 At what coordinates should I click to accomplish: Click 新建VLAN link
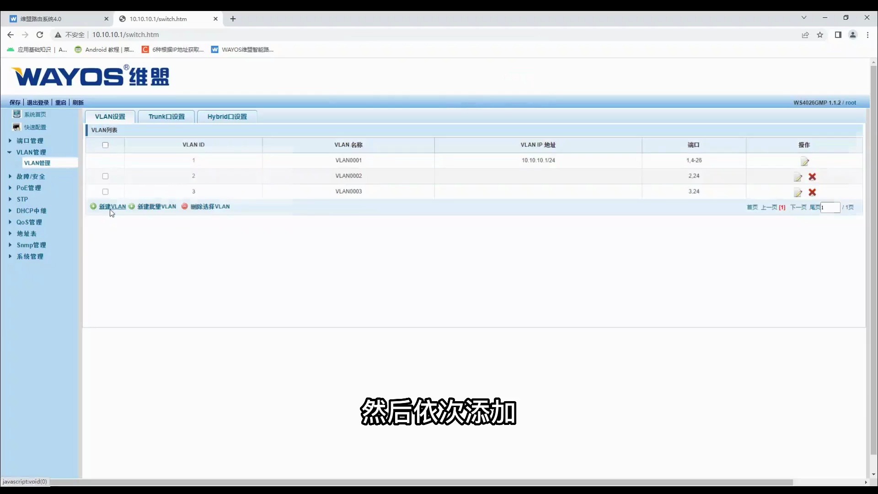[x=112, y=207]
